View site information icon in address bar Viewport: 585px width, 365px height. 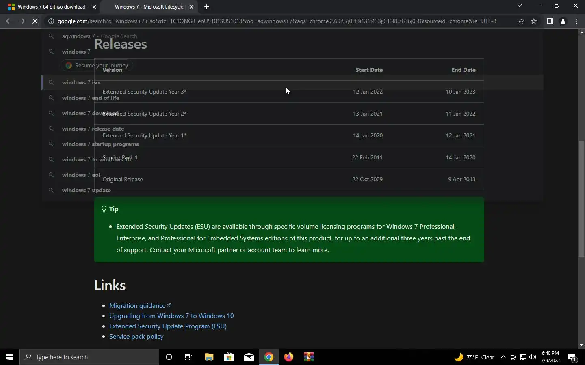click(x=51, y=21)
